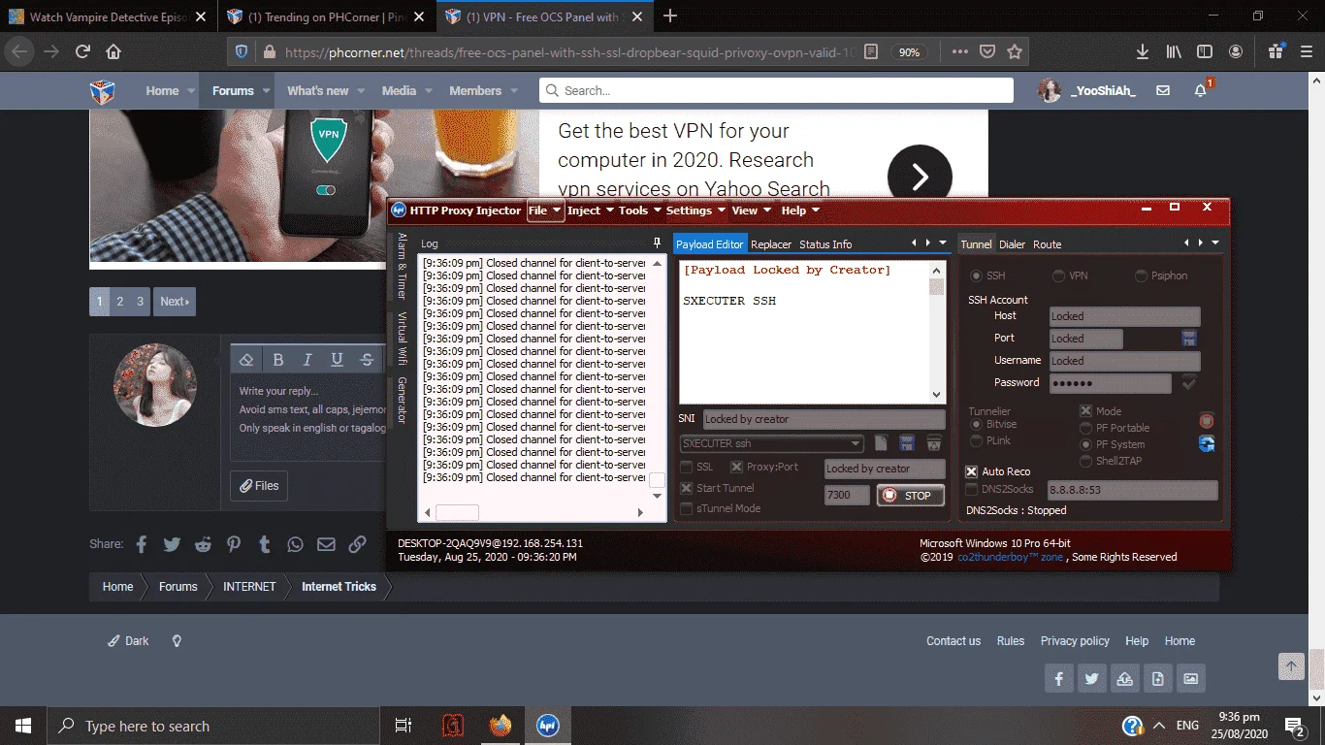The width and height of the screenshot is (1325, 745).
Task: Open forum alerts bell icon
Action: point(1200,90)
